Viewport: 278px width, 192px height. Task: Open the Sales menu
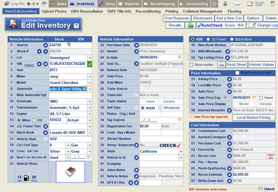point(58,4)
